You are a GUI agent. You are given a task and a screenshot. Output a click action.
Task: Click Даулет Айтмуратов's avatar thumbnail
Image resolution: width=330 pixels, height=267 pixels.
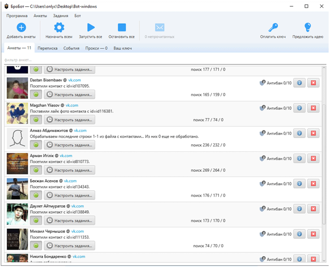pos(17,214)
